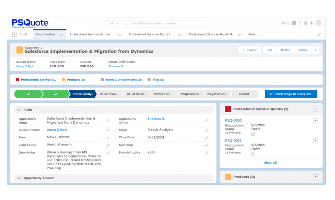Toggle Is Primary checkbox for PSQ-0030
Image resolution: width=335 pixels, height=200 pixels.
coord(253,134)
